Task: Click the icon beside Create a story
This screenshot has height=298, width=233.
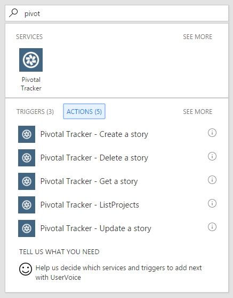Action: (x=27, y=134)
